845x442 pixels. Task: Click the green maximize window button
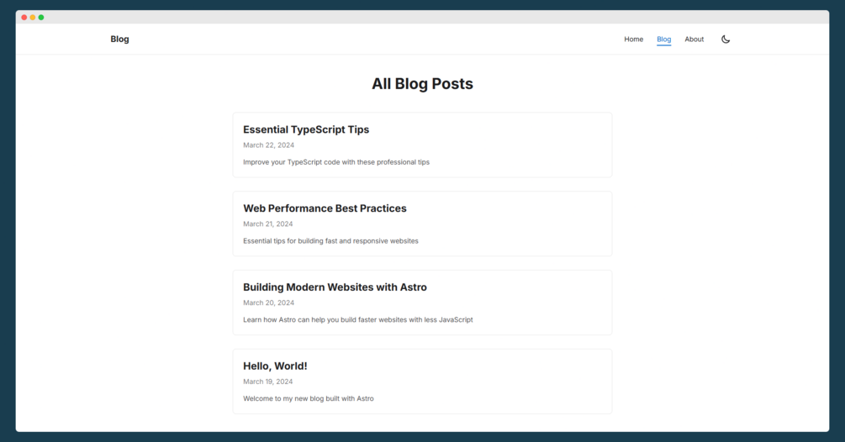41,18
